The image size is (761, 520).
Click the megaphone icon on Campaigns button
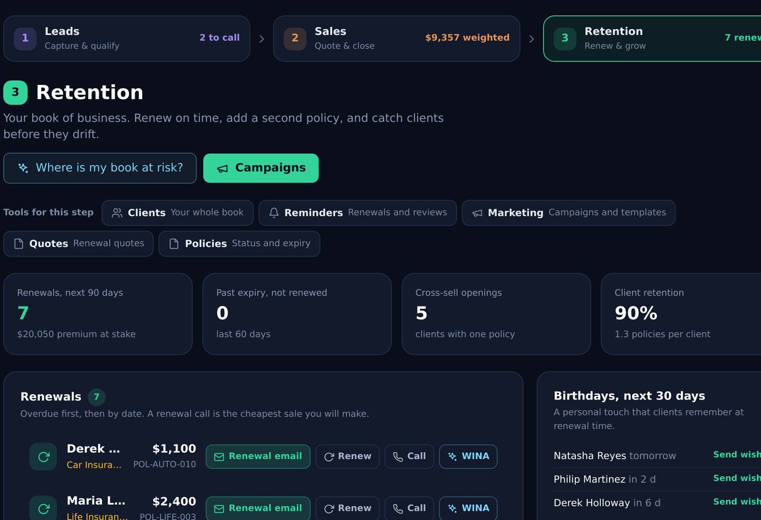(x=222, y=168)
